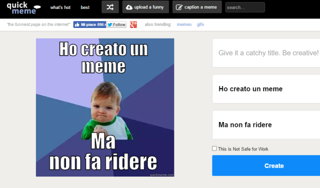Click the blue Create button

(x=266, y=165)
